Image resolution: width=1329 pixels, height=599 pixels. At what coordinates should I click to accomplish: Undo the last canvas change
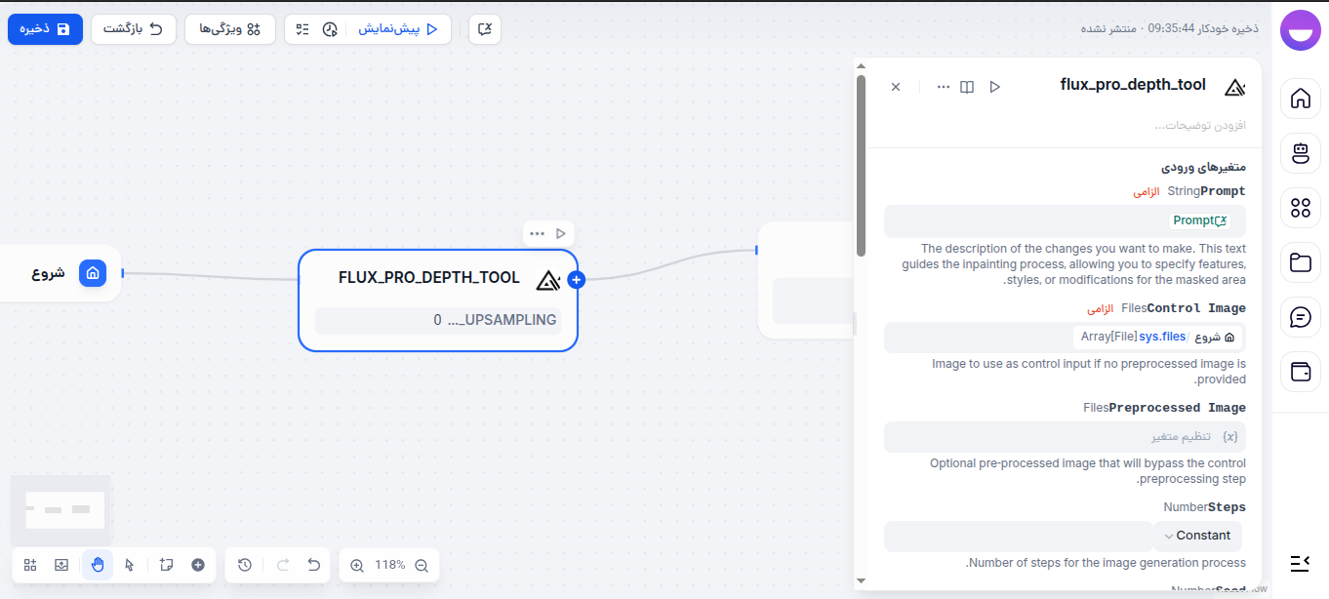coord(313,565)
